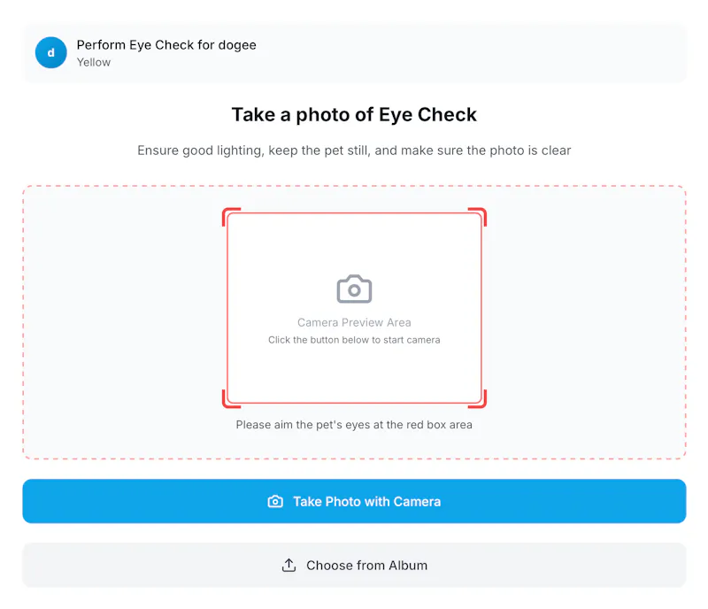Screen dimensions: 708x609
Task: Click top-right red corner bracket of frame
Action: [477, 216]
